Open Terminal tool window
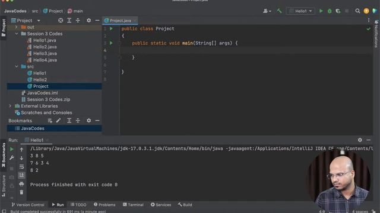The width and height of the screenshot is (380, 213). [x=133, y=205]
